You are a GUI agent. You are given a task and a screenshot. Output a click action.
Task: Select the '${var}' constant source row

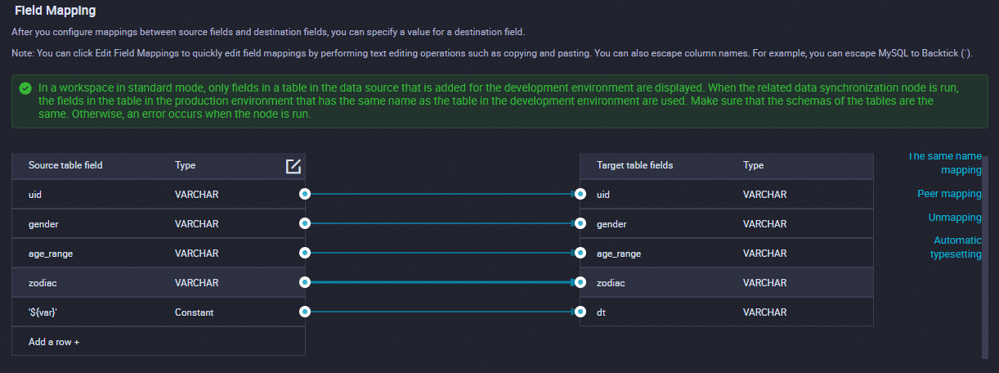point(123,312)
